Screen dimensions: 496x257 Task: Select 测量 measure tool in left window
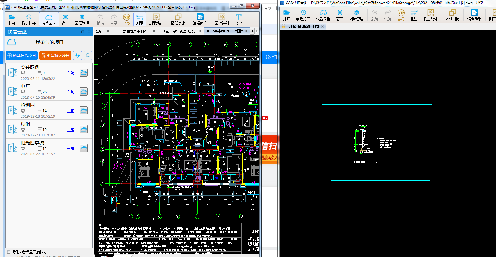click(140, 19)
